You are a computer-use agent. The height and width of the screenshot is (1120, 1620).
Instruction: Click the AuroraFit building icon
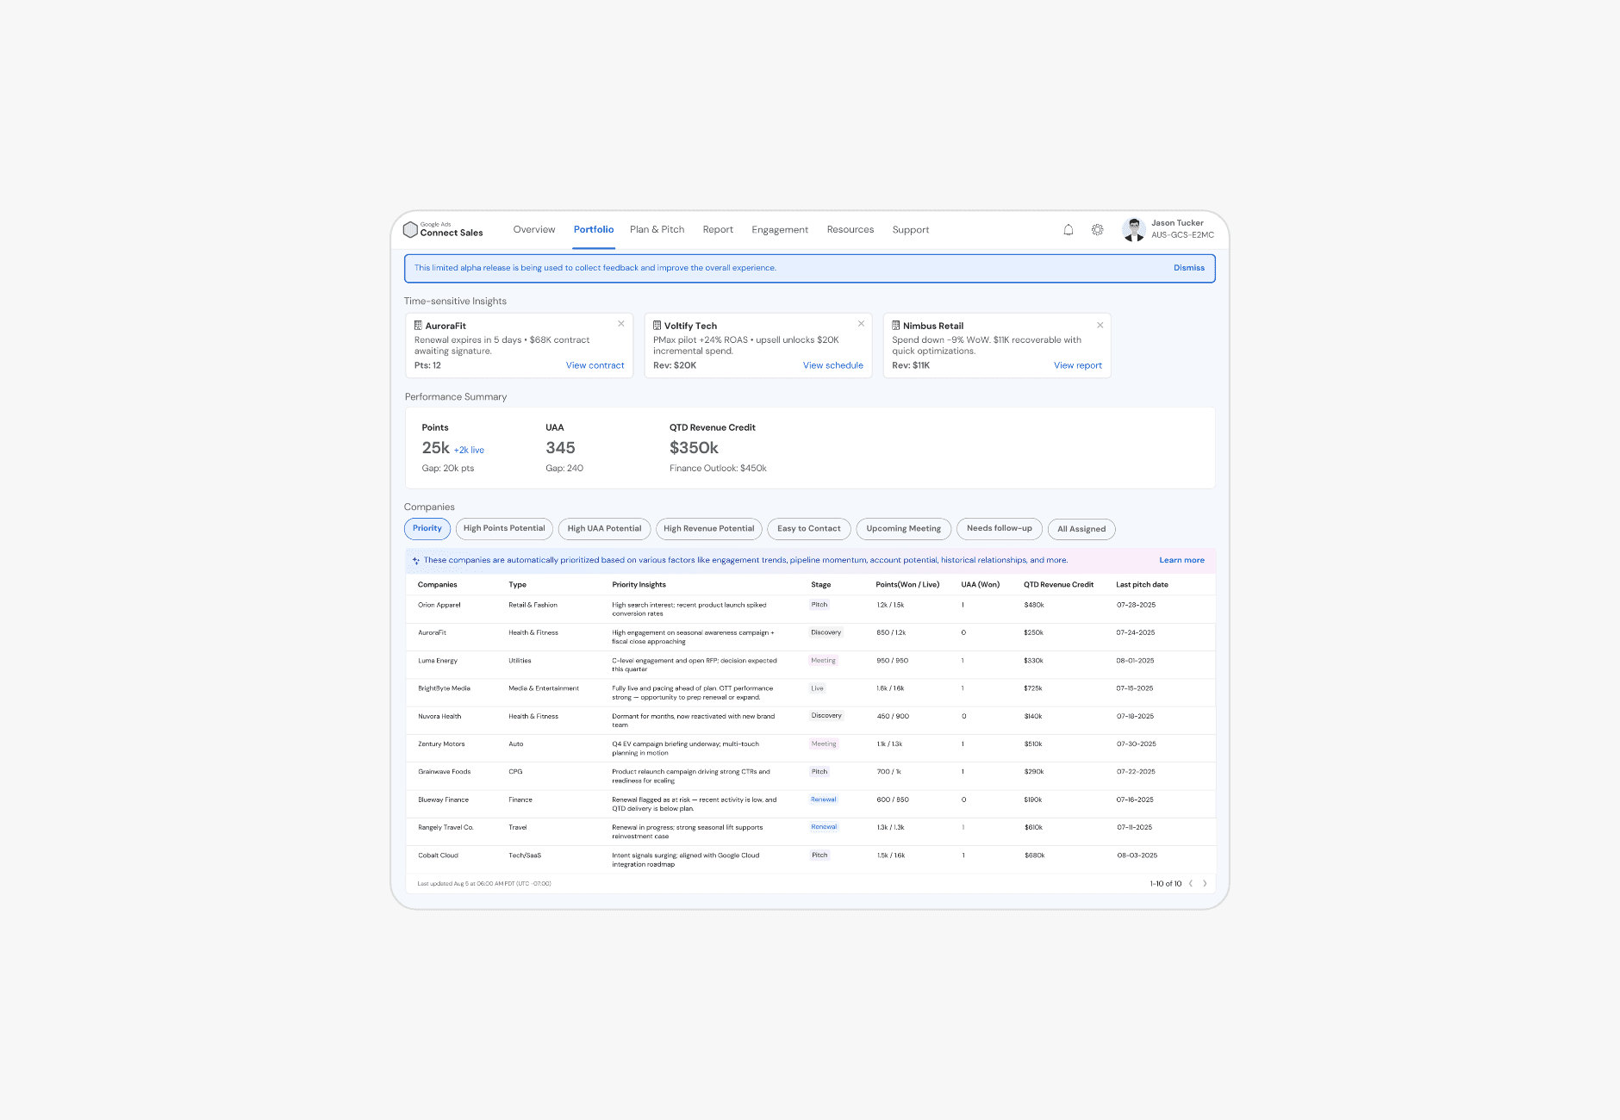(x=418, y=326)
